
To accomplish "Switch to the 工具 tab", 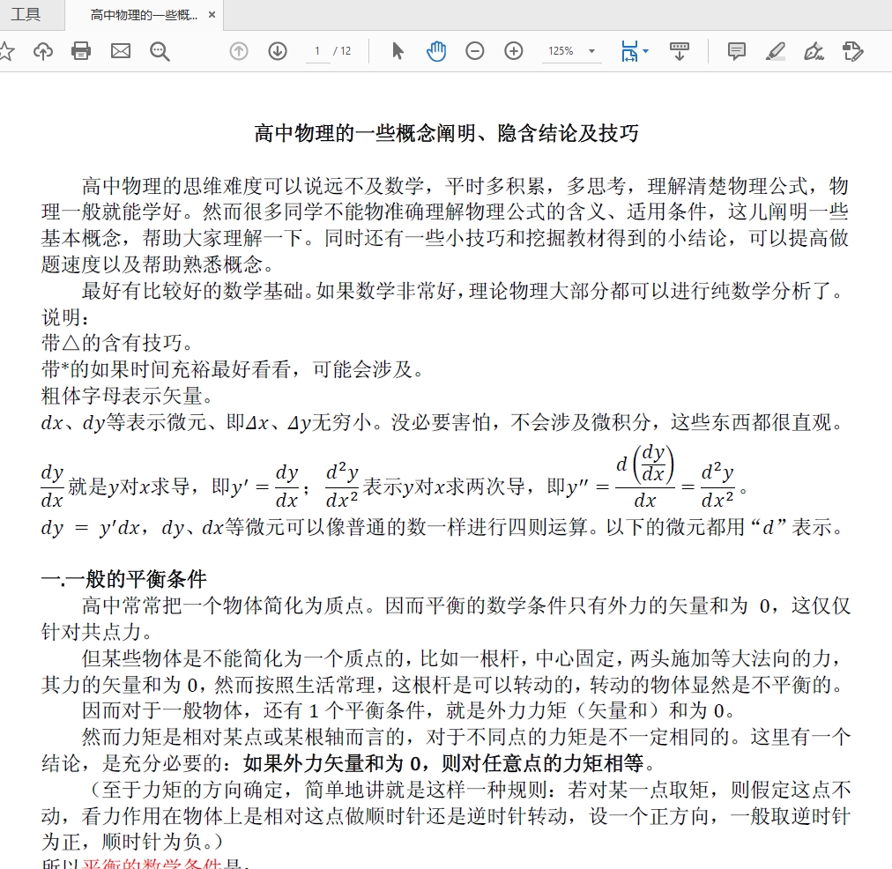I will [x=26, y=14].
